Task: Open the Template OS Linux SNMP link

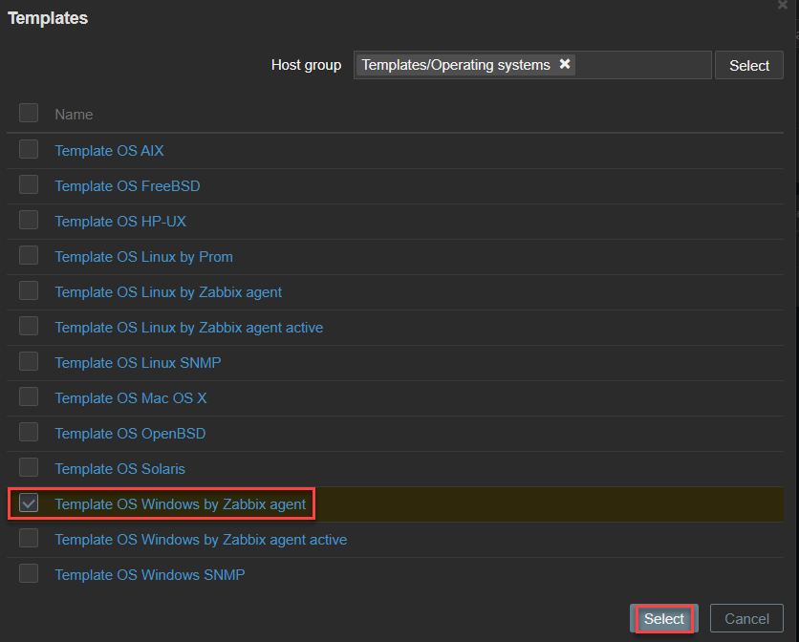Action: point(138,362)
